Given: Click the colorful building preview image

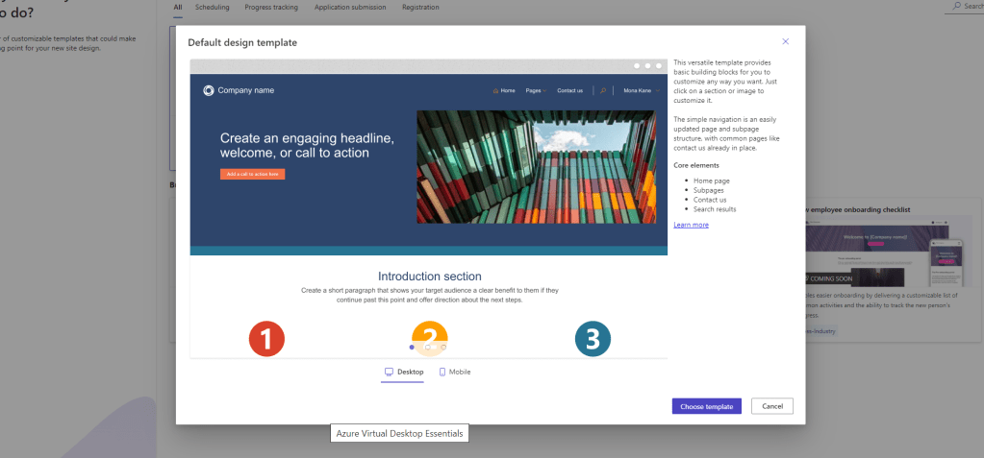Looking at the screenshot, I should 542,166.
